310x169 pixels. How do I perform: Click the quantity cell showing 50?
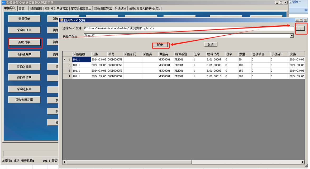[x=245, y=59]
